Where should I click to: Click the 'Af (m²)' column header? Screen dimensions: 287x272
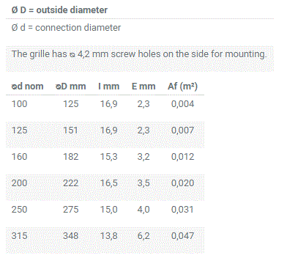click(182, 86)
